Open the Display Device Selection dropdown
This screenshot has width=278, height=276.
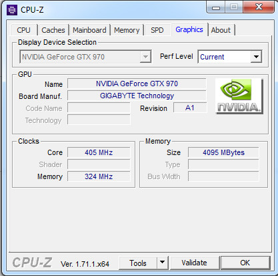click(x=85, y=57)
